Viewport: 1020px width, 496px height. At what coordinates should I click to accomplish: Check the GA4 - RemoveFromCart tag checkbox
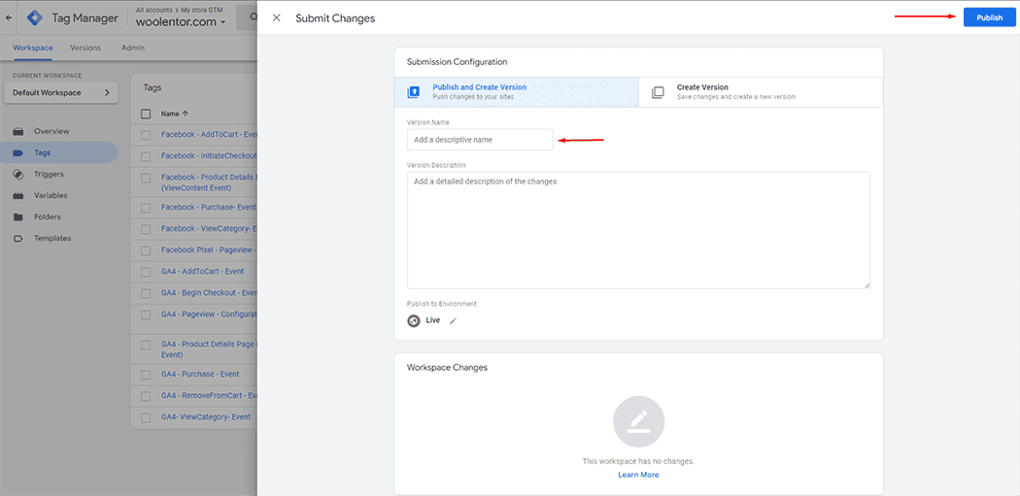[146, 396]
